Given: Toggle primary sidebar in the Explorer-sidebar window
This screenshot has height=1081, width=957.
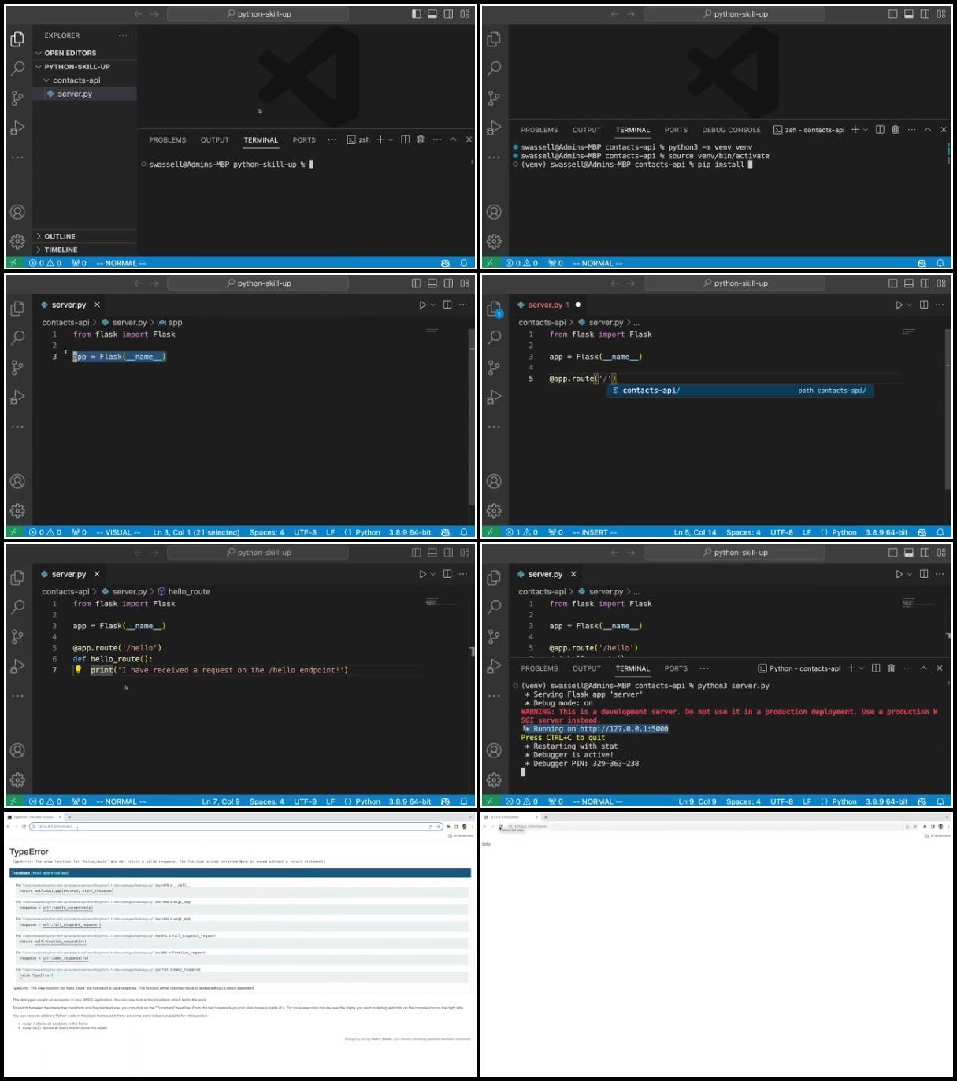Looking at the screenshot, I should coord(416,14).
